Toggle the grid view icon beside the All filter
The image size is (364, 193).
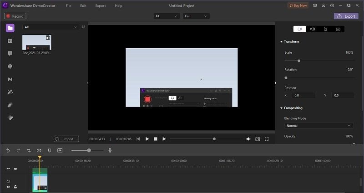(84, 27)
